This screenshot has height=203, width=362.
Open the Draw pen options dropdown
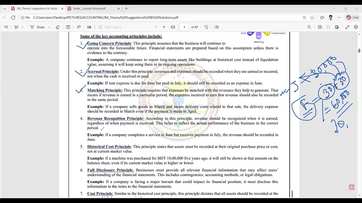pos(49,27)
